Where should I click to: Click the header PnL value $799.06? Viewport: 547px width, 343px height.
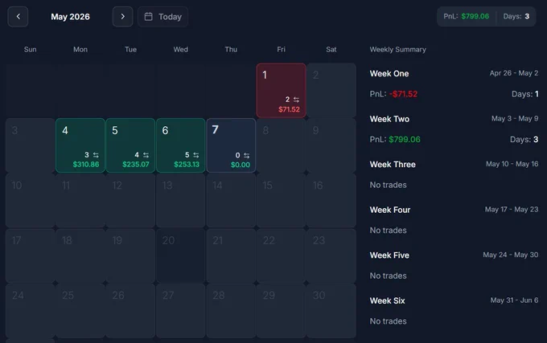[475, 16]
